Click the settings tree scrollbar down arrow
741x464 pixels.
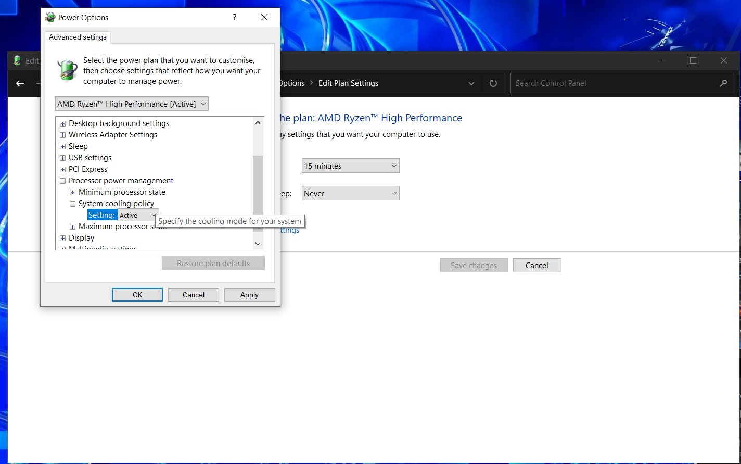click(258, 244)
